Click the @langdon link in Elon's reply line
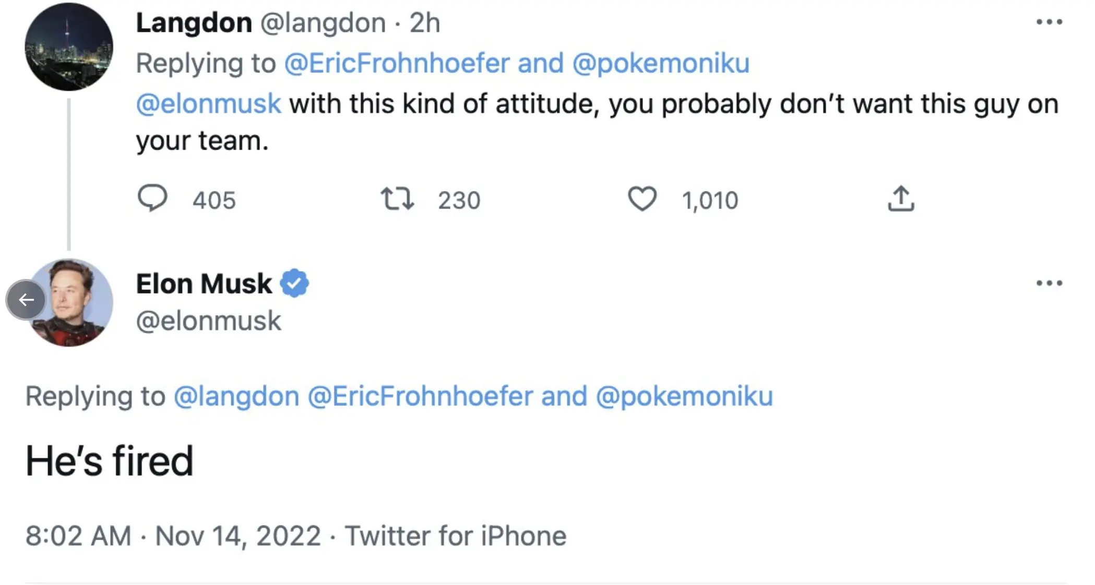This screenshot has width=1095, height=585. [236, 396]
